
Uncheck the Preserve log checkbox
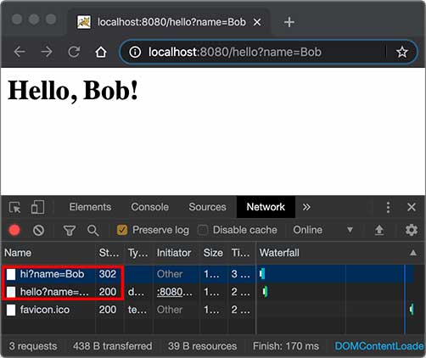point(122,230)
